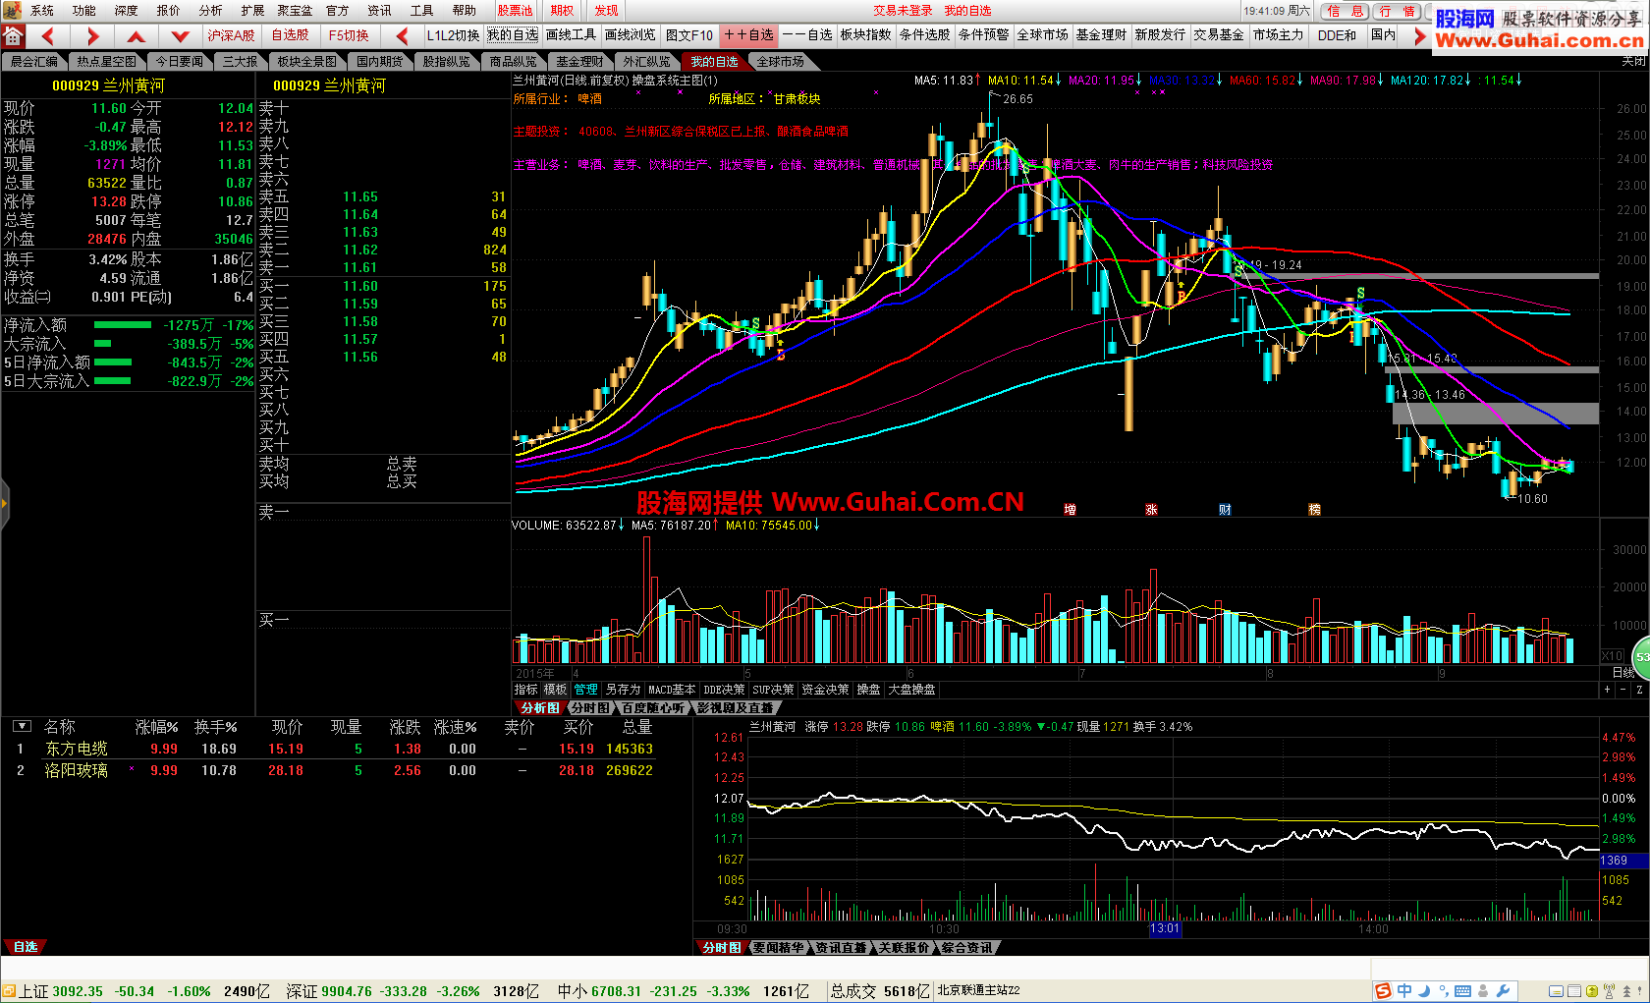Image resolution: width=1650 pixels, height=1003 pixels.
Task: Click the 信息 button at top right
Action: pyautogui.click(x=1345, y=11)
